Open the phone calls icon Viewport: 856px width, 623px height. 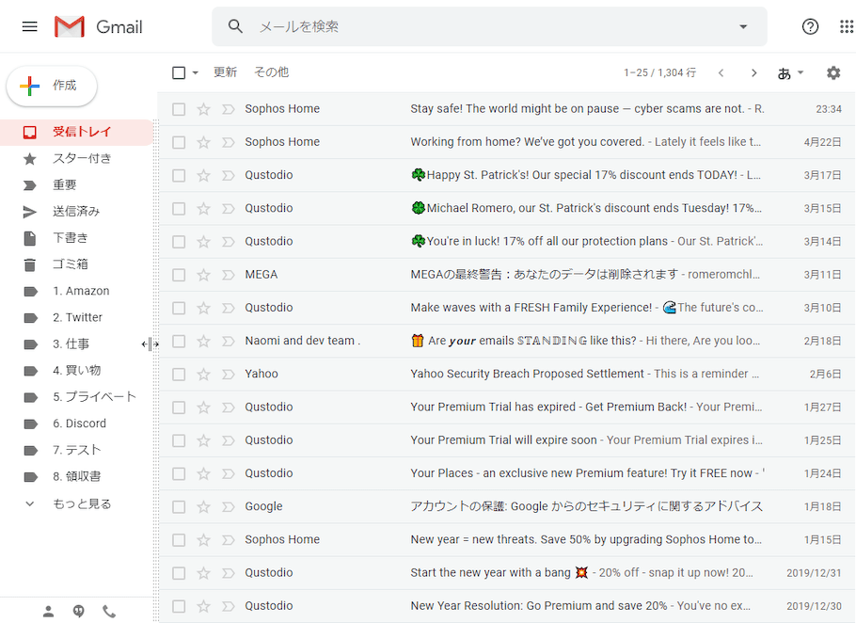click(x=109, y=612)
